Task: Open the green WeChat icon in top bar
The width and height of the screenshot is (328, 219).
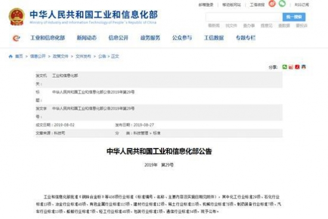Action: click(282, 4)
